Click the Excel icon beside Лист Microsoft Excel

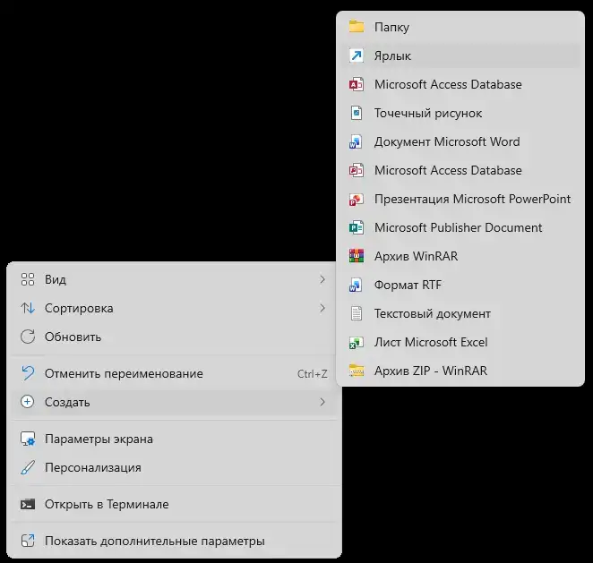click(x=356, y=342)
